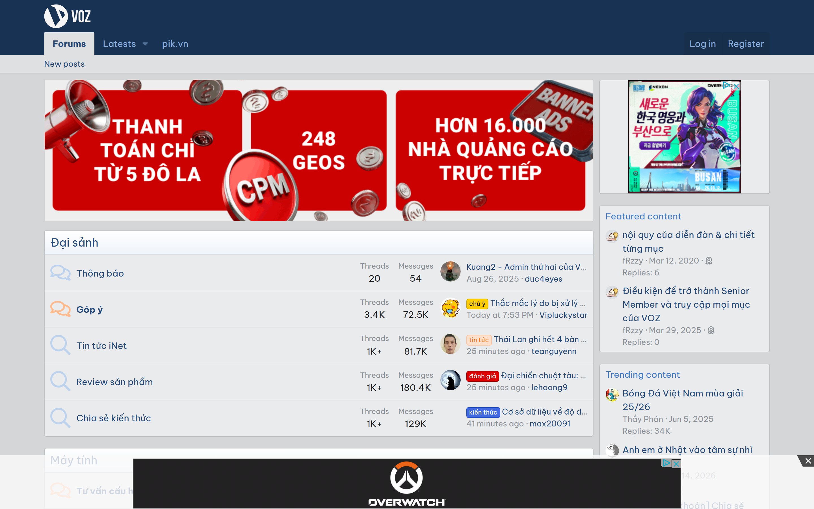
Task: Close the bottom sticky ad bar
Action: click(x=808, y=461)
